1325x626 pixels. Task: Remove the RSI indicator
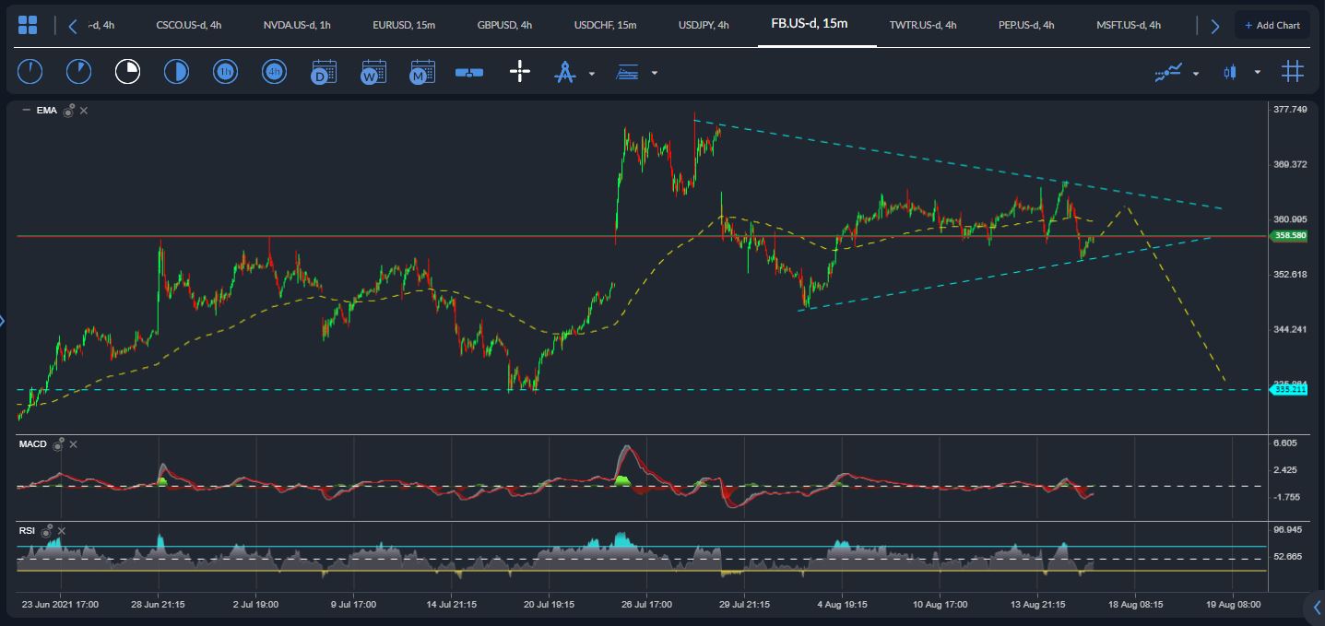[62, 531]
